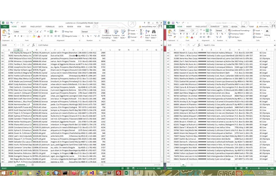Click Increase Font Size in customer.csv window

coord(37,32)
